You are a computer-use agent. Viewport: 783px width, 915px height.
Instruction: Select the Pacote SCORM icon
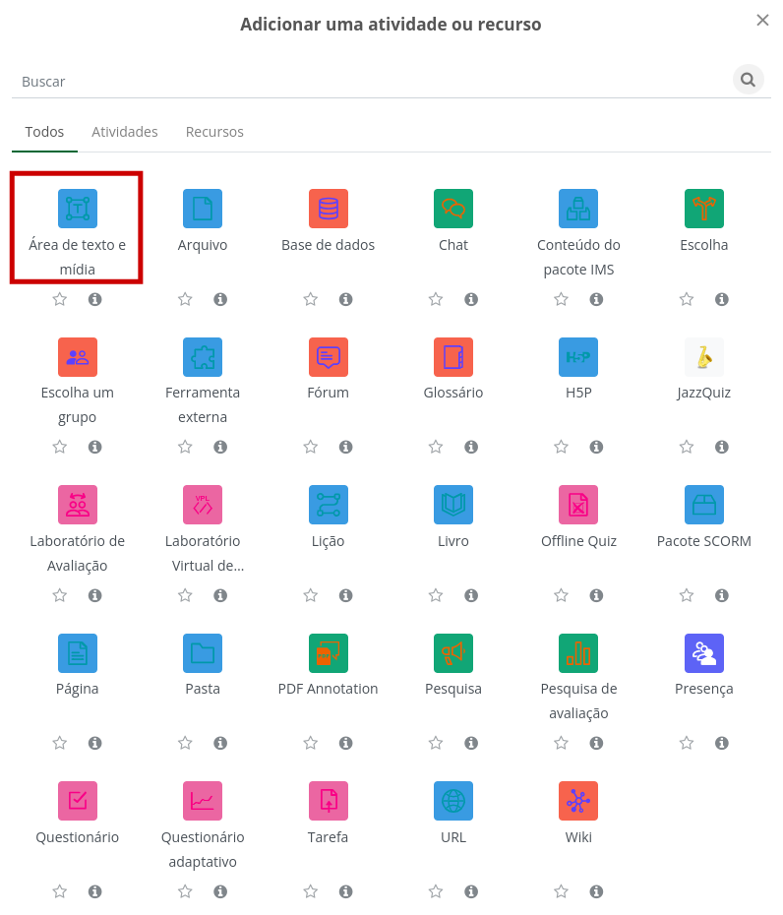(x=703, y=504)
